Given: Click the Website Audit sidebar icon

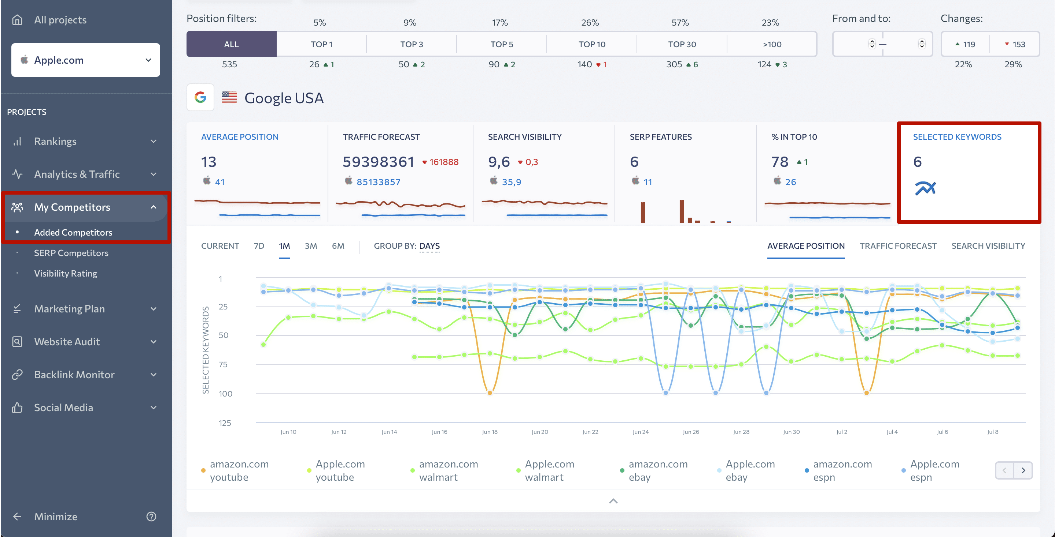Looking at the screenshot, I should pos(19,341).
